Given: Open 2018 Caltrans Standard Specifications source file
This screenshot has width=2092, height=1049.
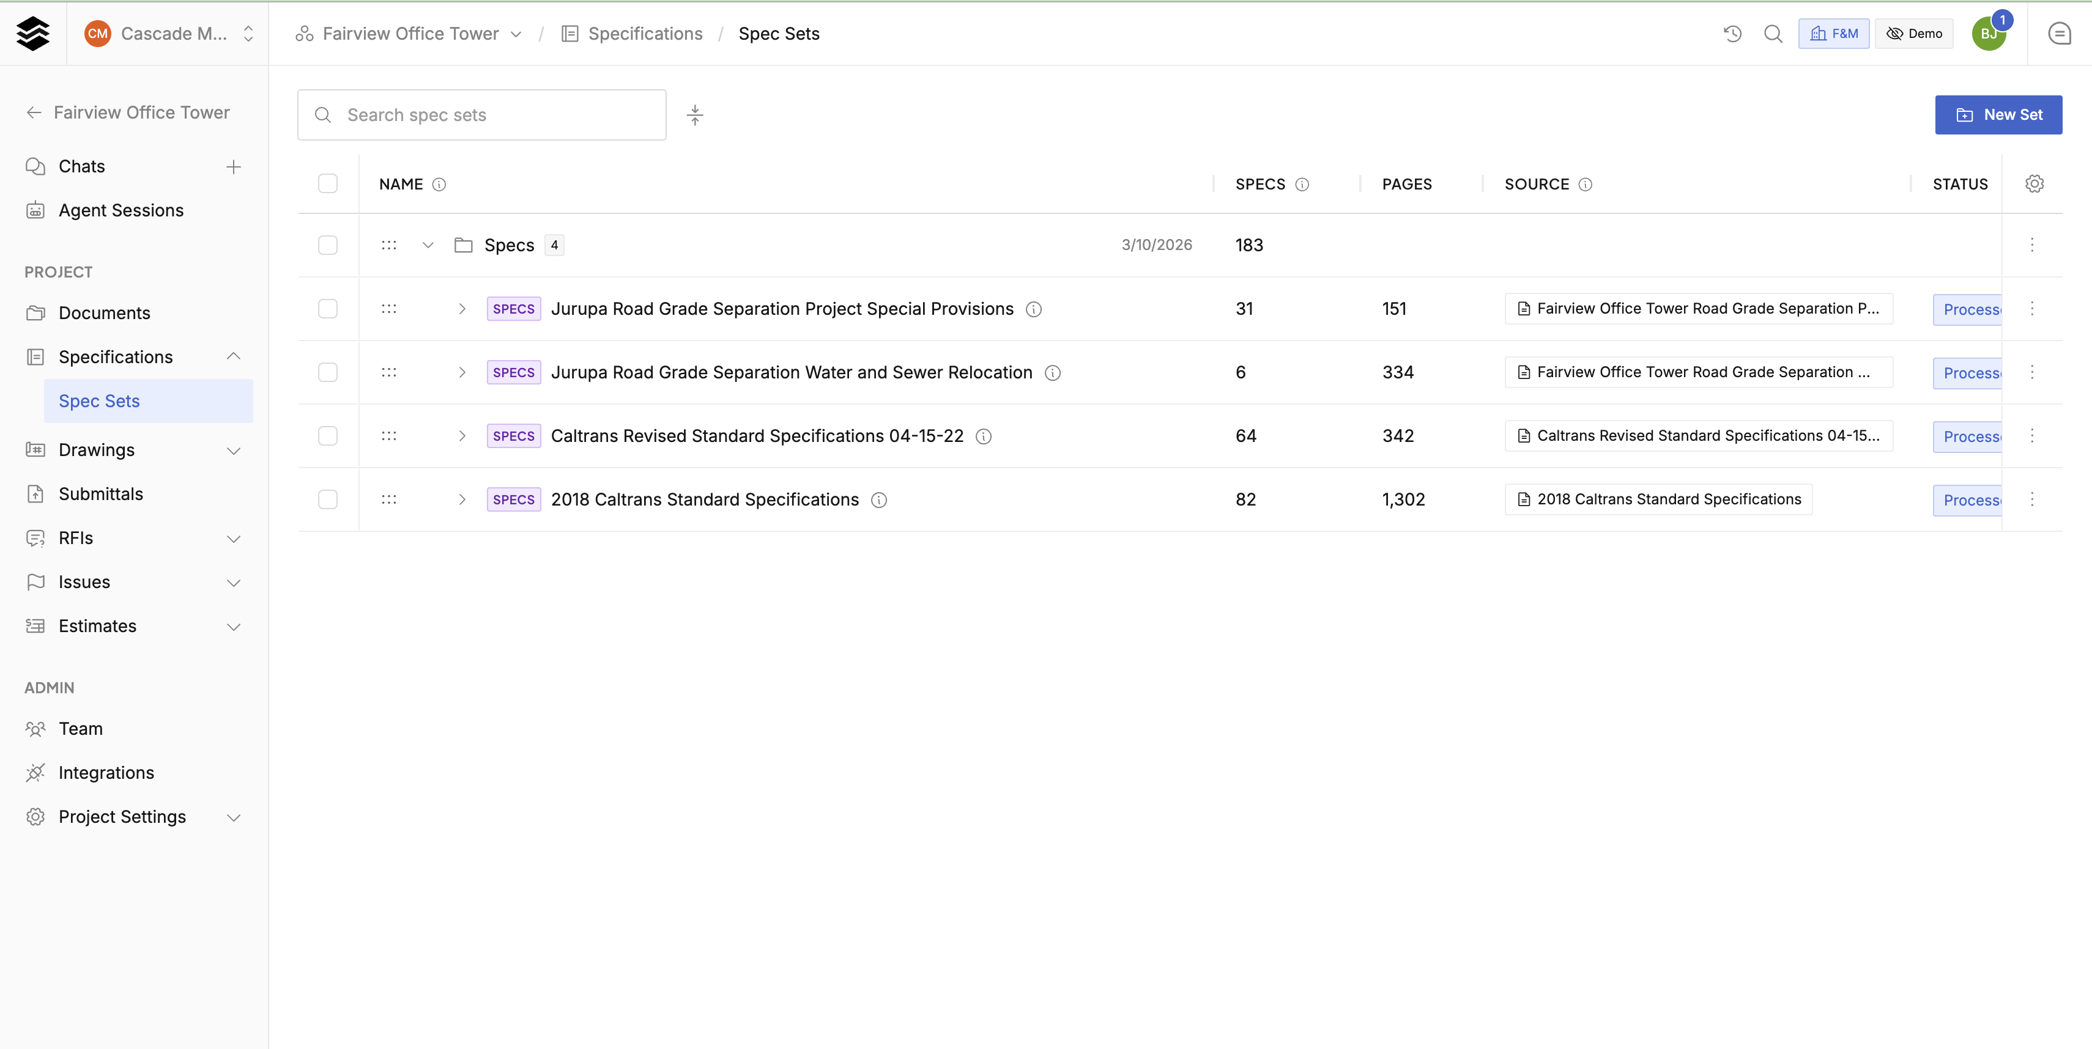Looking at the screenshot, I should pos(1658,500).
